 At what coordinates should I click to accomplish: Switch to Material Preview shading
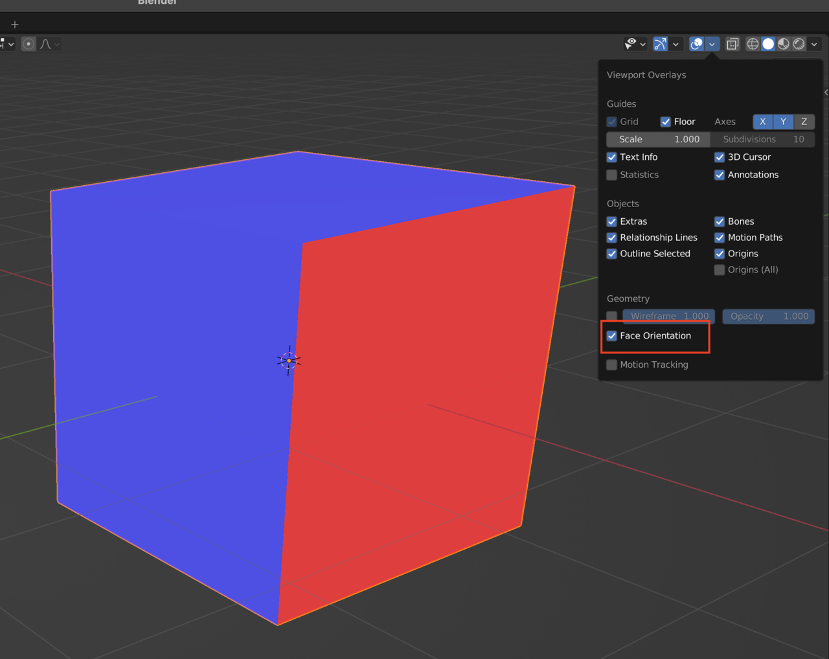(784, 44)
